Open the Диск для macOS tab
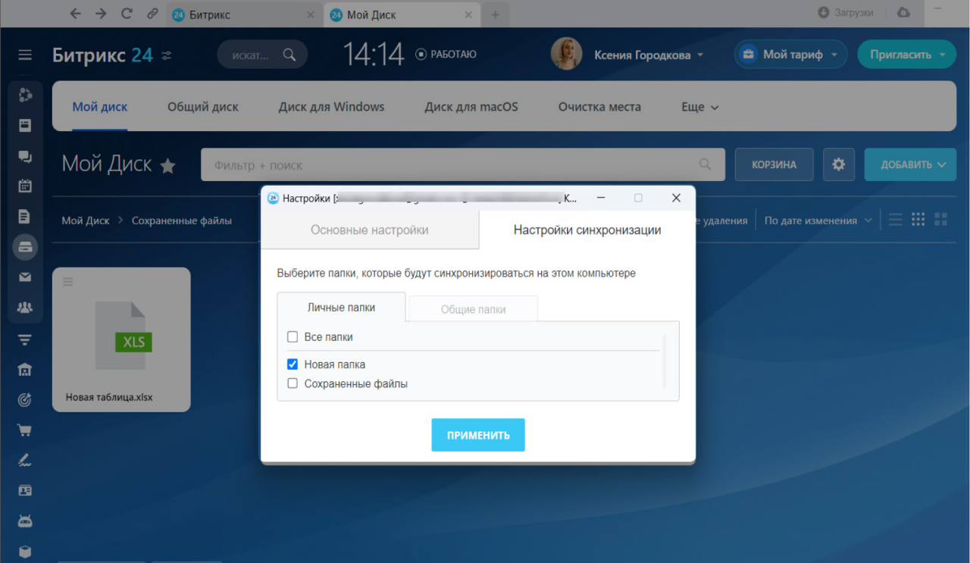The image size is (970, 563). click(x=471, y=107)
